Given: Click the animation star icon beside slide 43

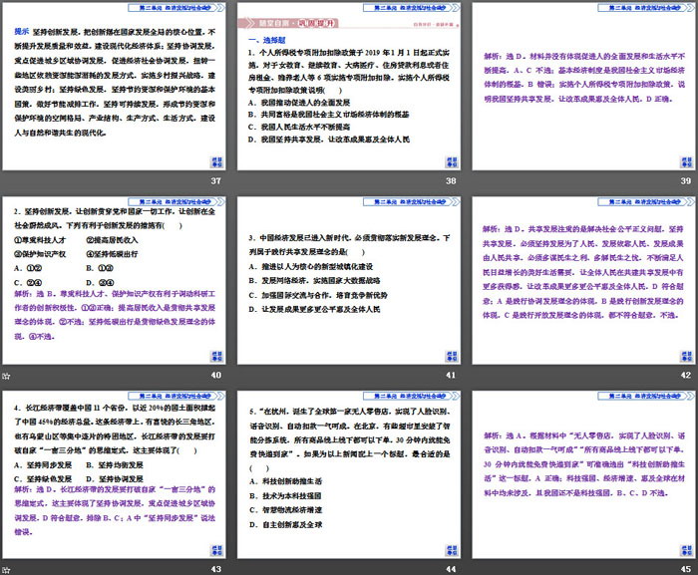Looking at the screenshot, I should click(6, 568).
